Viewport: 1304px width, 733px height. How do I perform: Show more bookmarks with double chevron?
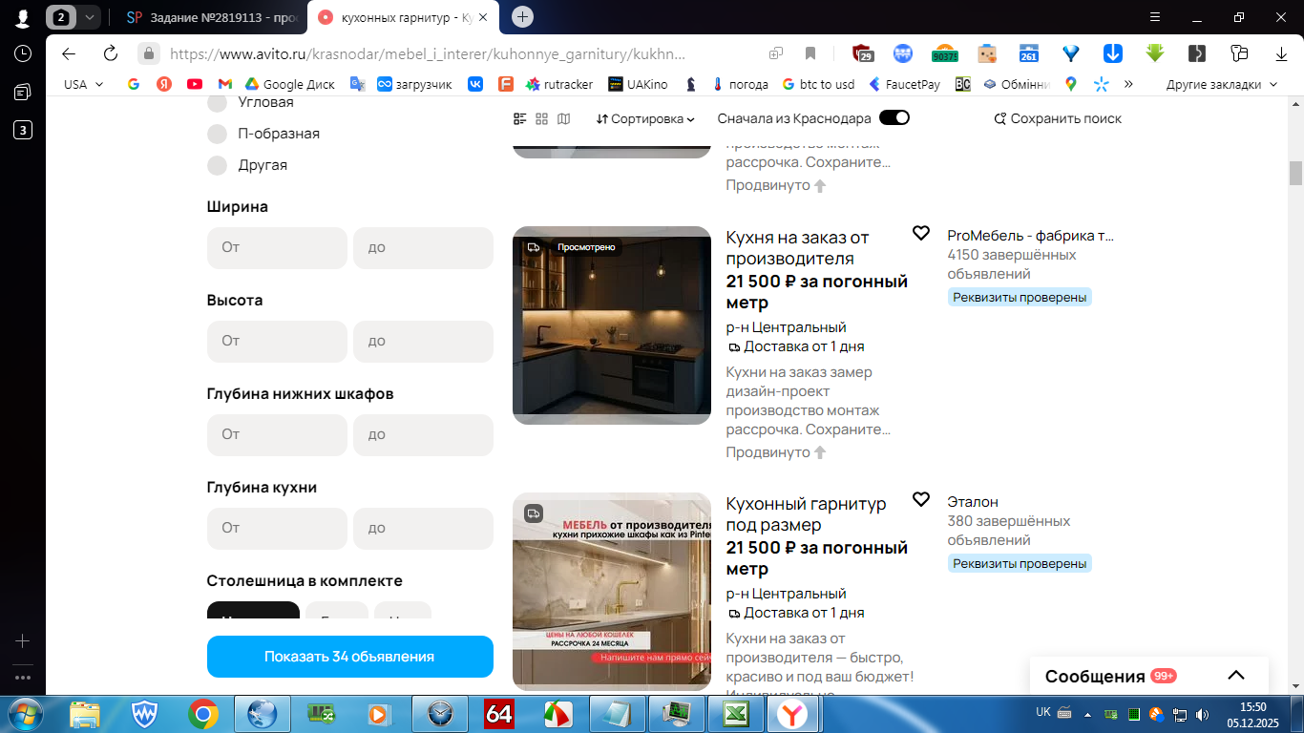click(x=1128, y=84)
